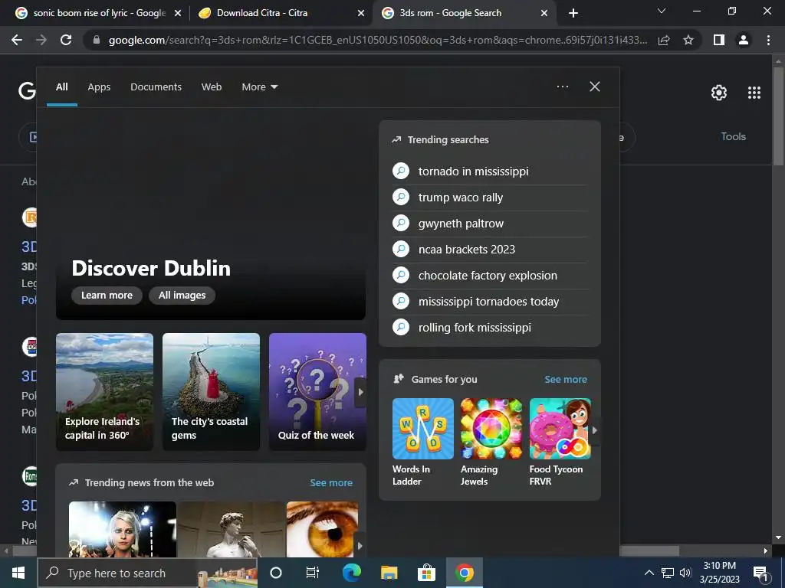Open Cortana circle icon in taskbar
785x588 pixels.
(x=276, y=573)
